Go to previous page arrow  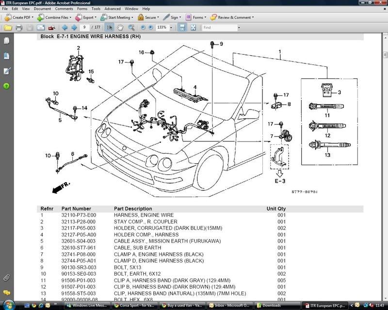[x=65, y=28]
